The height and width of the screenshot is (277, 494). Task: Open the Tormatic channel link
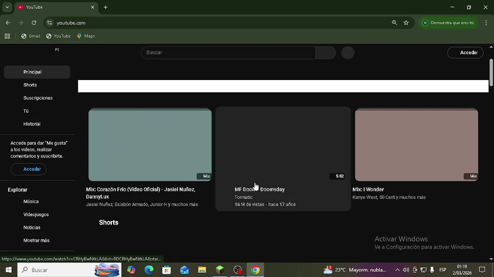pyautogui.click(x=244, y=197)
